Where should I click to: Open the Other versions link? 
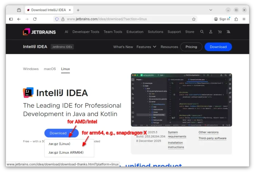coord(209,132)
